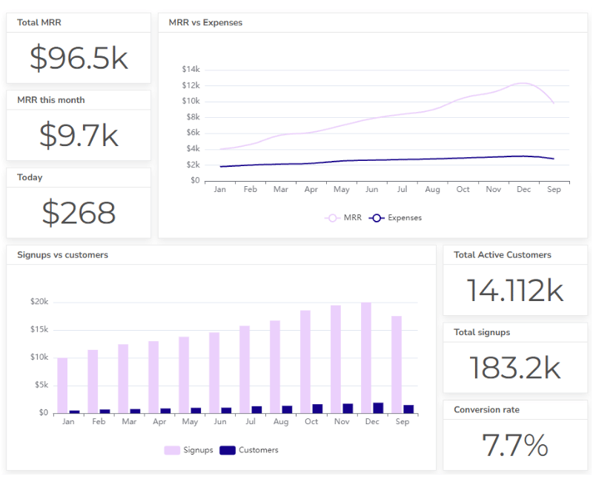The height and width of the screenshot is (482, 593).
Task: Click the Total signups value 183.2k
Action: click(x=514, y=366)
